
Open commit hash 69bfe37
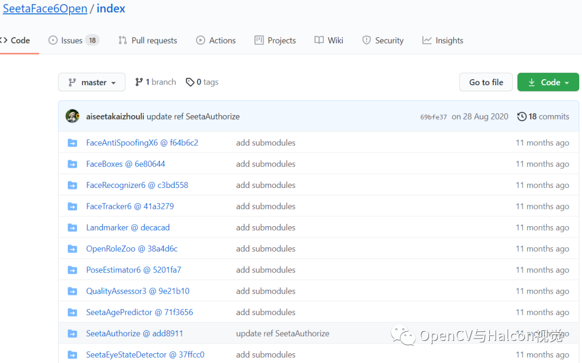(433, 117)
